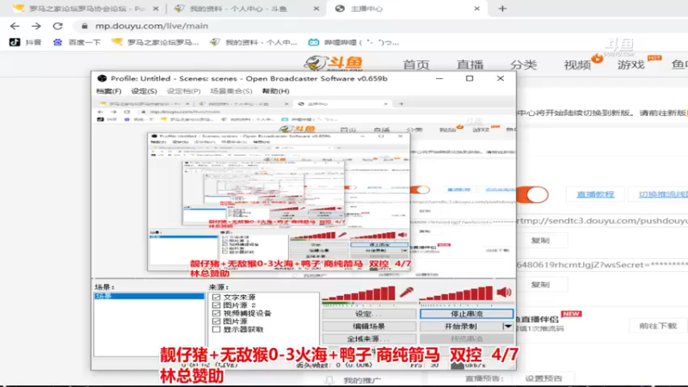Open 档案(F) menu in OBS
The image size is (688, 387).
click(x=108, y=91)
